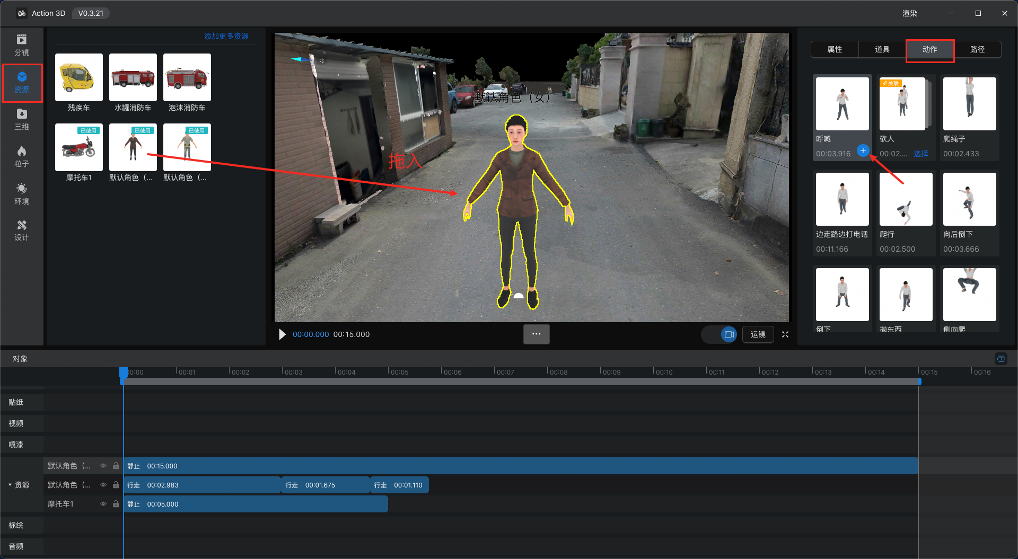1018x559 pixels.
Task: Click the timeline end marker at 00:15
Action: [x=919, y=381]
